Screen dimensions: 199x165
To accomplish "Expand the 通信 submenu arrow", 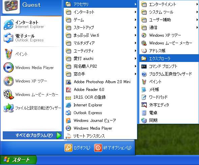I will click(x=197, y=28).
